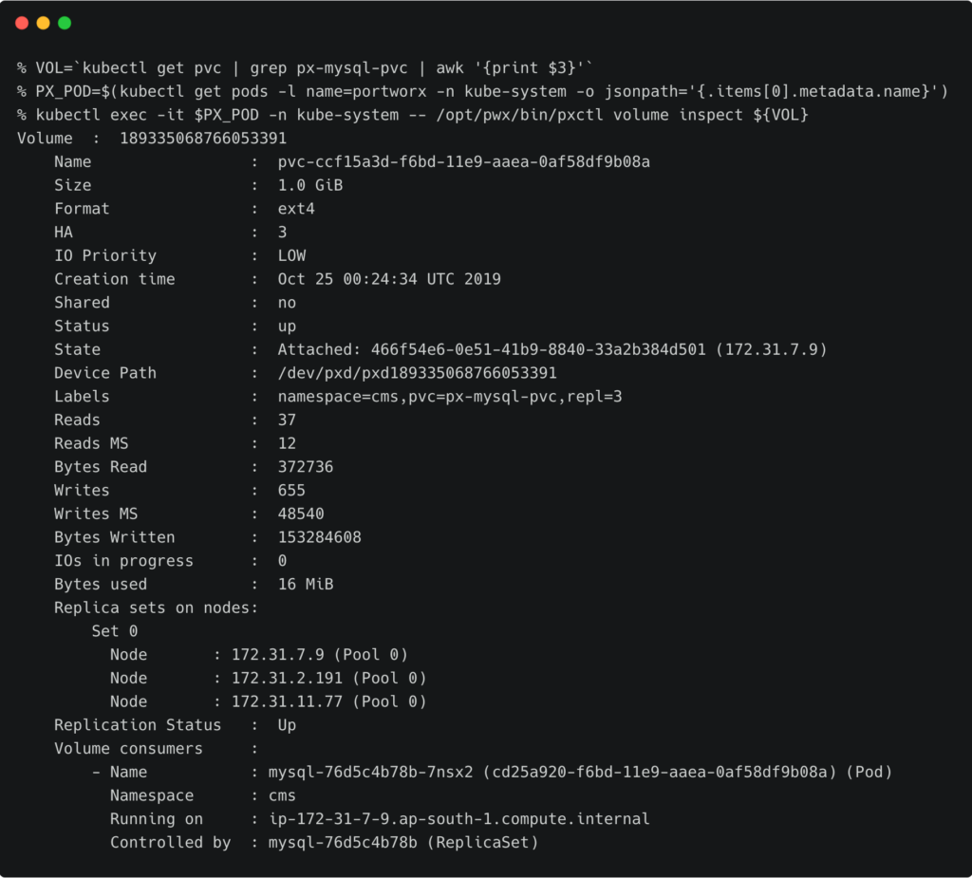Click the "ext4" format value
This screenshot has height=878, width=972.
295,209
